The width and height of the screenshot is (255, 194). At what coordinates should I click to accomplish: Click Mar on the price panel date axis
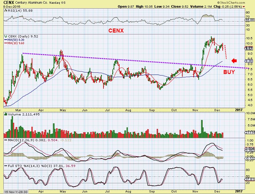[x=18, y=110]
